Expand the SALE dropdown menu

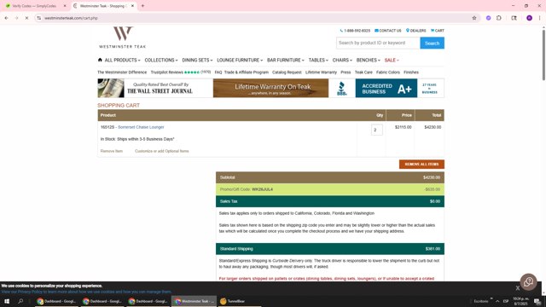point(392,61)
